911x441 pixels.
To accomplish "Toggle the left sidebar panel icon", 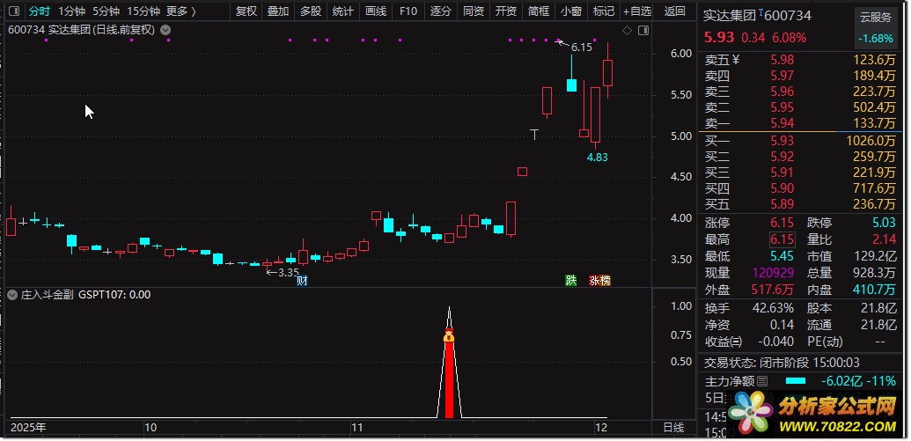I will (14, 11).
